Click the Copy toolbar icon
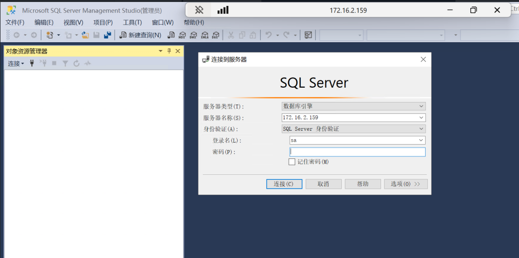519x258 pixels. 242,35
